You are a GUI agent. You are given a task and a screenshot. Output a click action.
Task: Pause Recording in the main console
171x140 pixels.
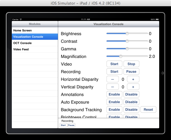[x=131, y=71]
